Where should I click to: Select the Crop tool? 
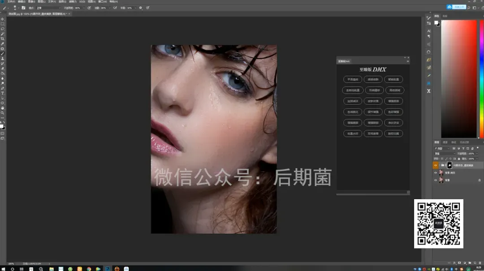[3, 39]
